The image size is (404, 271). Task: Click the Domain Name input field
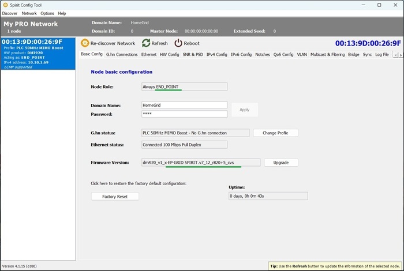184,106
